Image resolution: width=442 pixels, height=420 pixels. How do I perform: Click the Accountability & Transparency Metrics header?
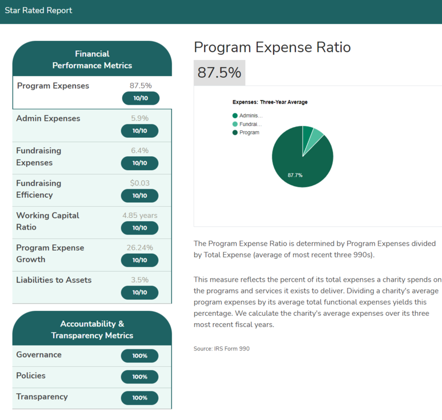pyautogui.click(x=92, y=330)
